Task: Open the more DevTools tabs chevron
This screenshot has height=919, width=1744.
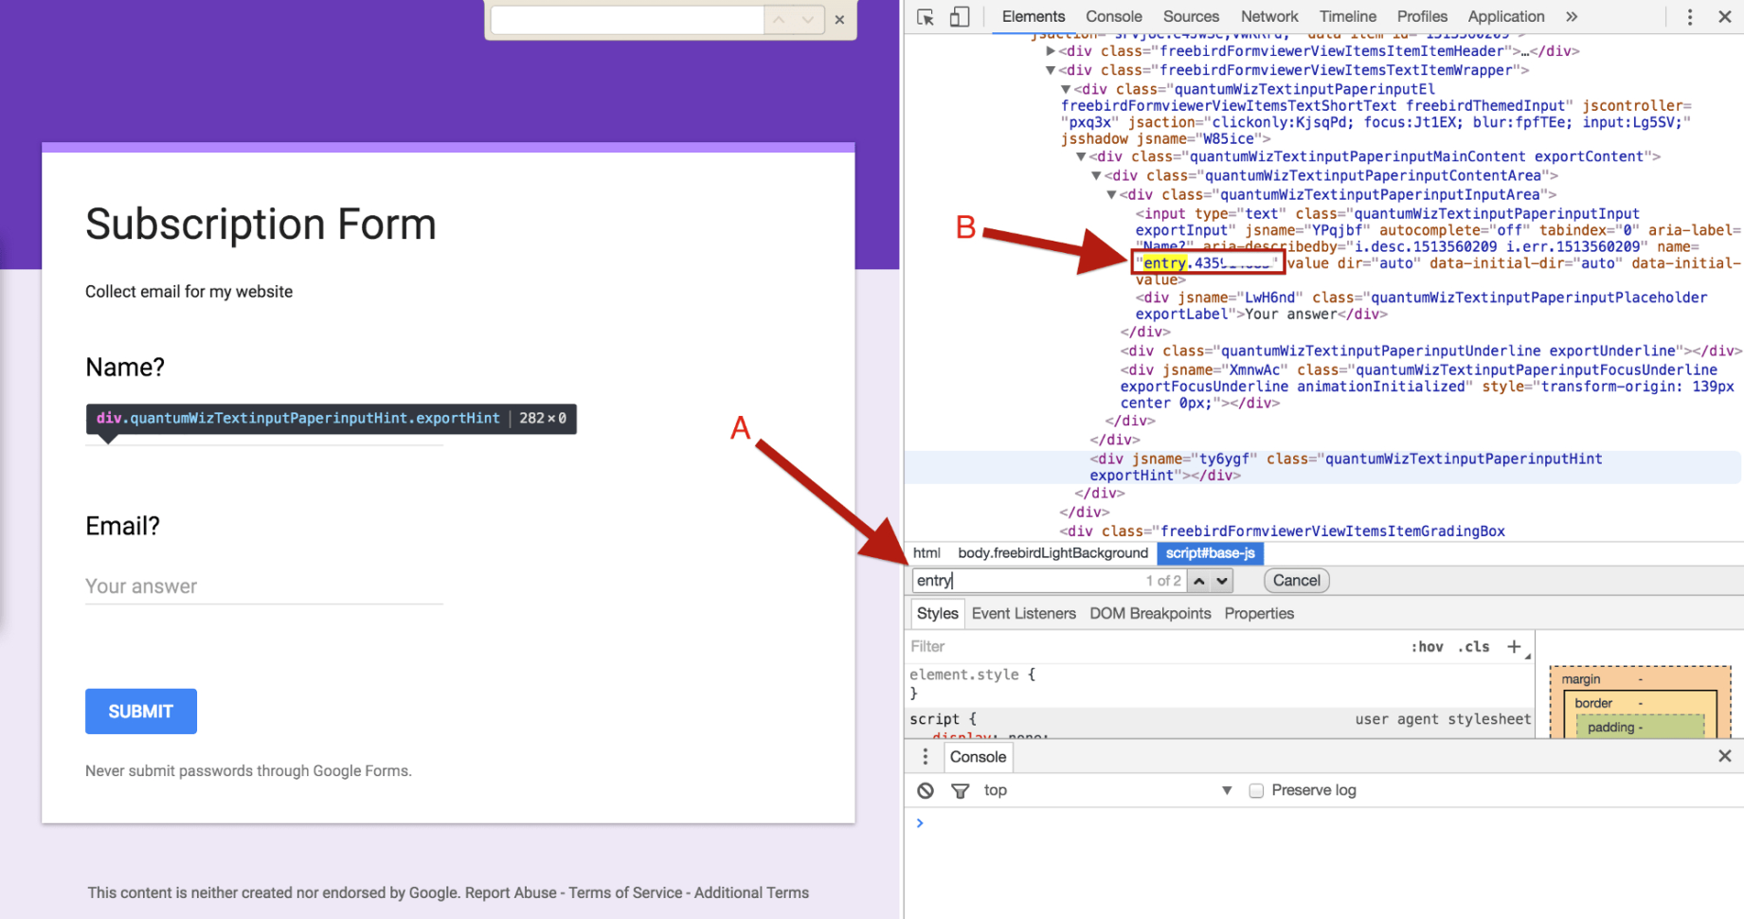Action: (1572, 16)
